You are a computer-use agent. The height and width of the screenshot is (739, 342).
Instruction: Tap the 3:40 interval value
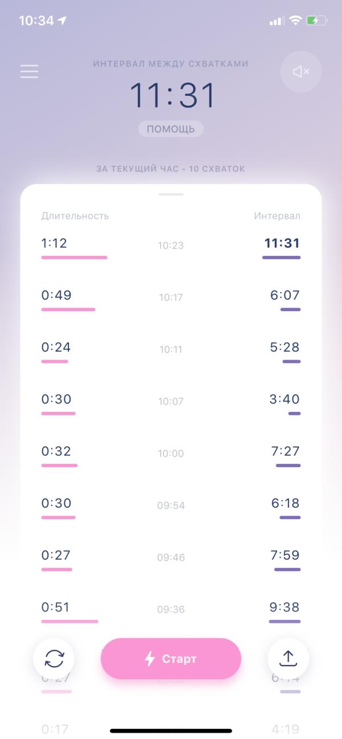(x=285, y=399)
